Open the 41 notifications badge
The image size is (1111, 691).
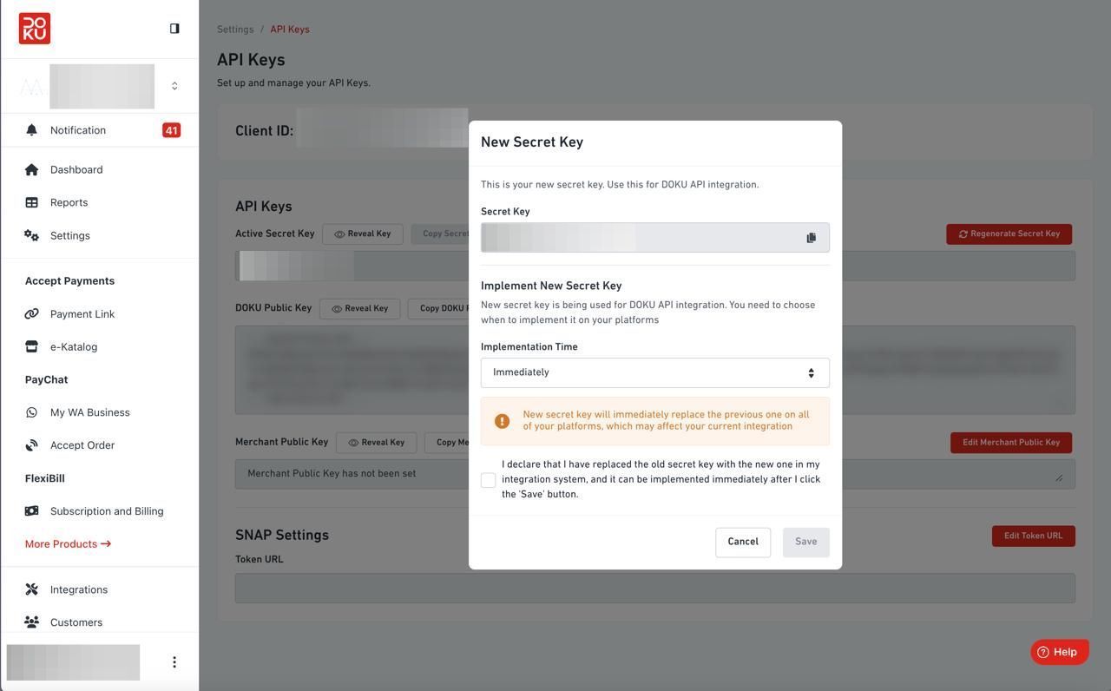pyautogui.click(x=171, y=130)
